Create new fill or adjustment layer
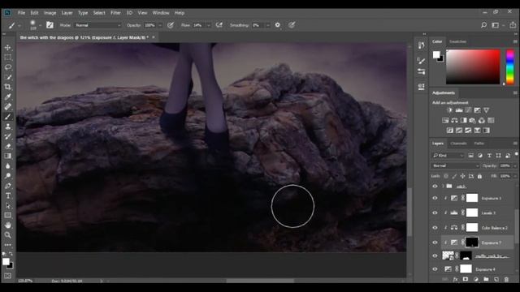Viewport: 520px width, 292px height. click(x=475, y=279)
